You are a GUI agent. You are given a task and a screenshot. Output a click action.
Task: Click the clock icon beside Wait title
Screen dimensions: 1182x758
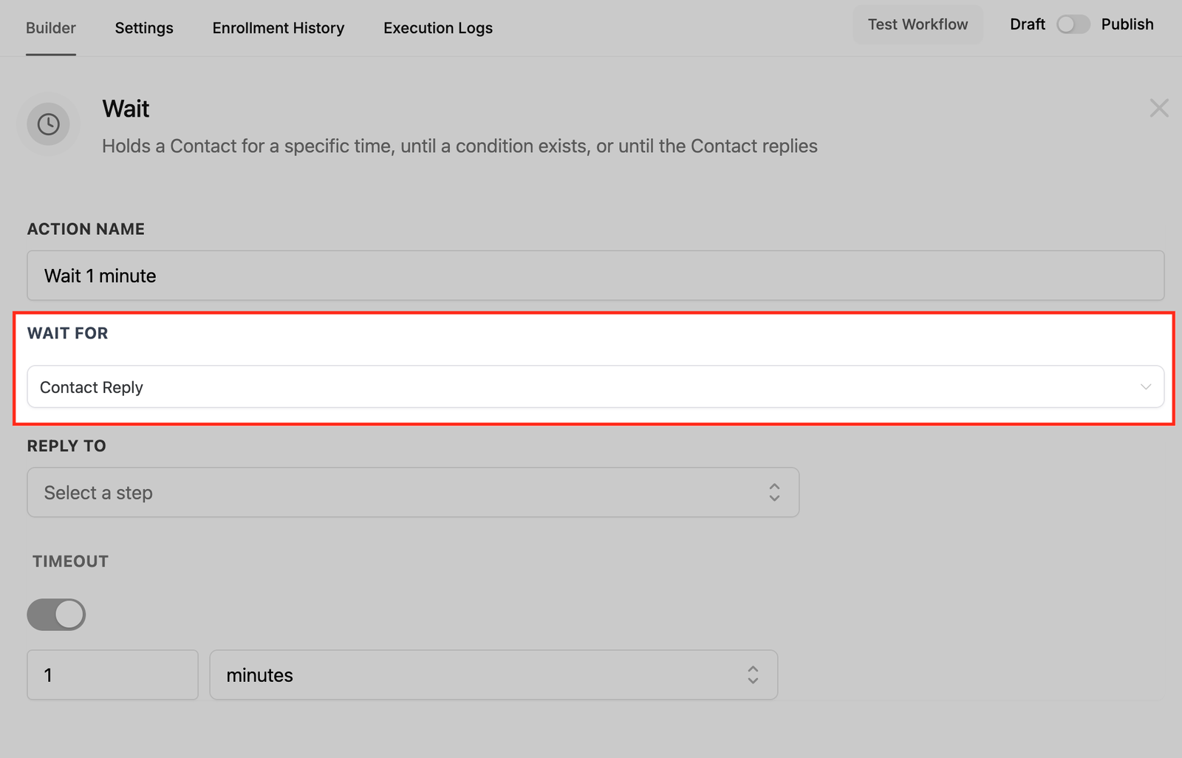49,124
